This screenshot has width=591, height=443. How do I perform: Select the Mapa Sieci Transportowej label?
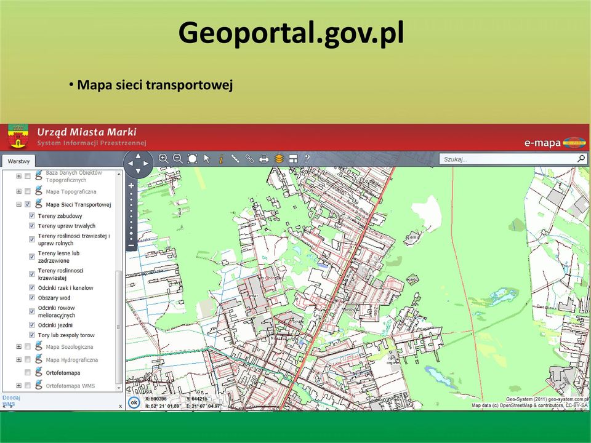[78, 204]
